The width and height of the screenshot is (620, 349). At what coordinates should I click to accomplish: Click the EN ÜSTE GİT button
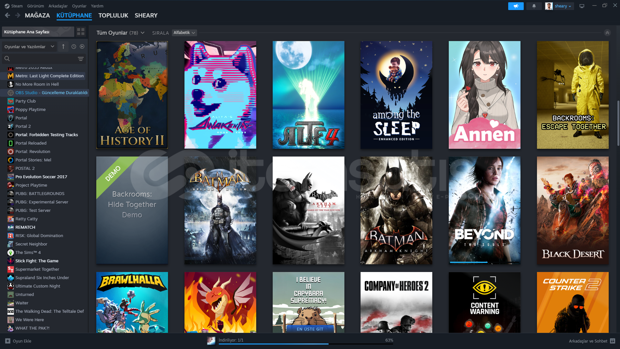310,329
